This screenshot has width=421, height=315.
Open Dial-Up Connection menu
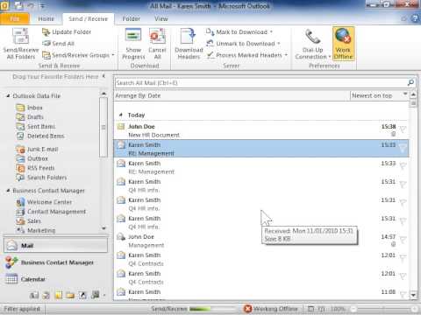312,44
